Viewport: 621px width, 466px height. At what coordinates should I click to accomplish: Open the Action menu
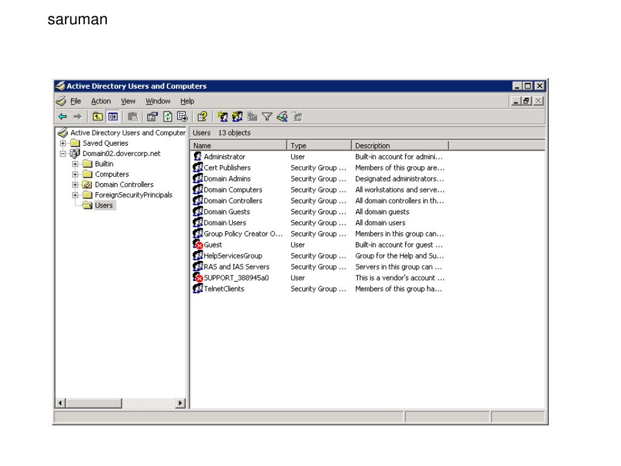pyautogui.click(x=101, y=101)
